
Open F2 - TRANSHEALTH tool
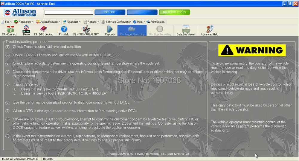(x=86, y=30)
